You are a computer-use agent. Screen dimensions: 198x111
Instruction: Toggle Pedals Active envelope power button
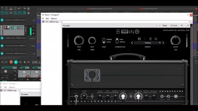(2, 38)
